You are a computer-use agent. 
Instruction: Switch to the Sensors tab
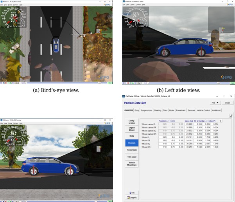pos(191,110)
